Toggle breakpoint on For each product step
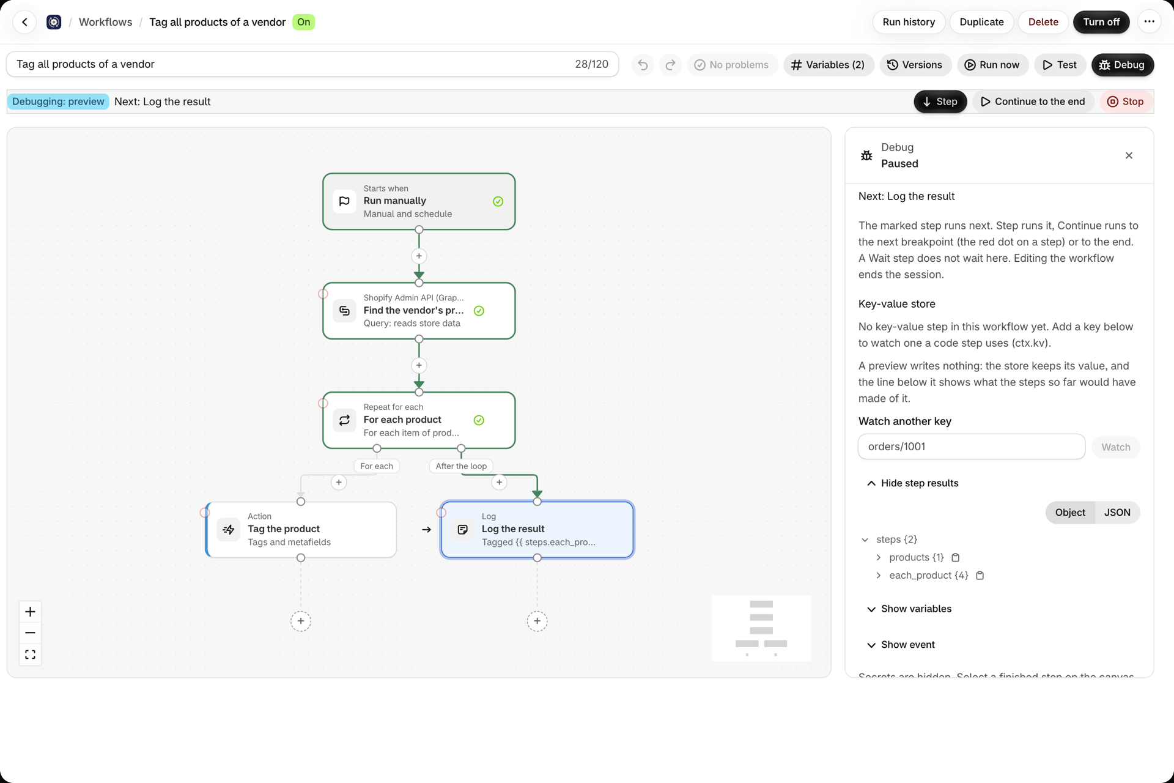 pos(323,403)
